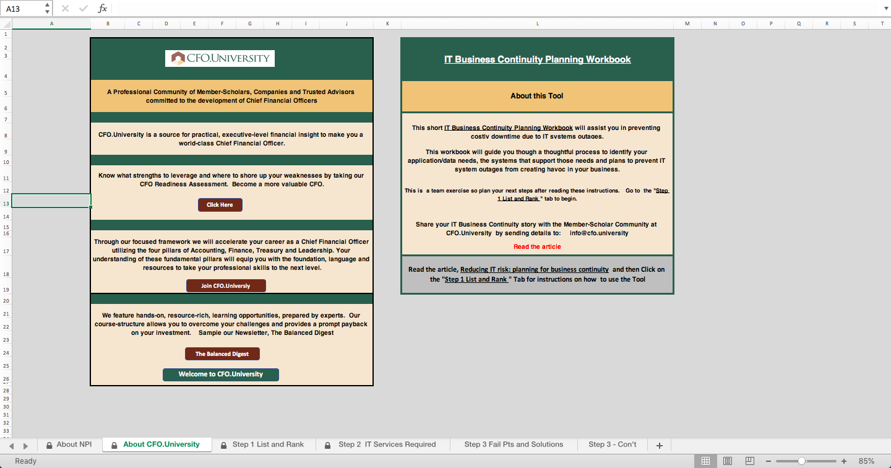This screenshot has width=891, height=468.
Task: Switch to Page Break Preview icon
Action: pos(750,461)
